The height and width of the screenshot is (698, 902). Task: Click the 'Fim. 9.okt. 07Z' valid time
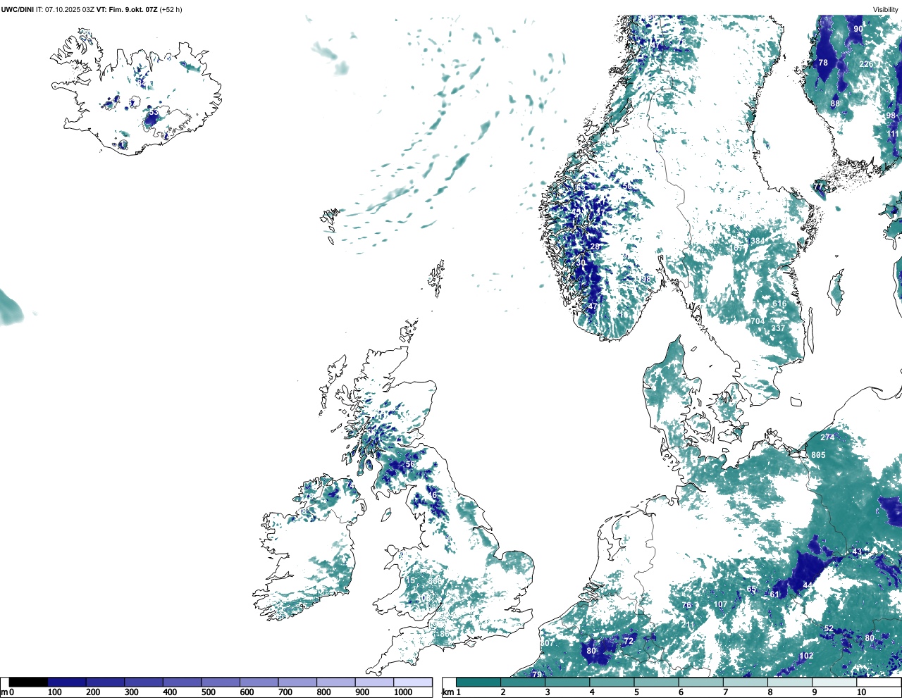(132, 10)
